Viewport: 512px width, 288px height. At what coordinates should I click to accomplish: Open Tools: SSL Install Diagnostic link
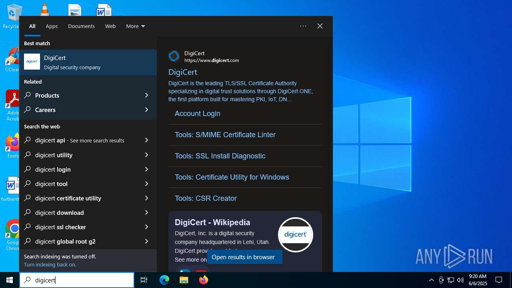point(220,156)
